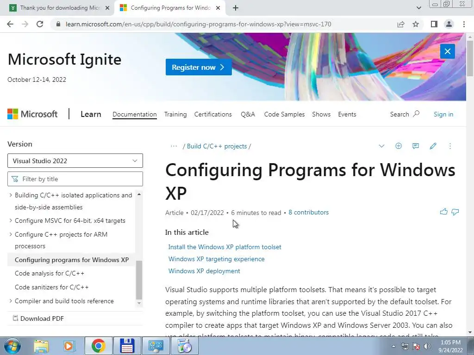Click the add to collection plus icon
The height and width of the screenshot is (355, 474).
pyautogui.click(x=399, y=146)
